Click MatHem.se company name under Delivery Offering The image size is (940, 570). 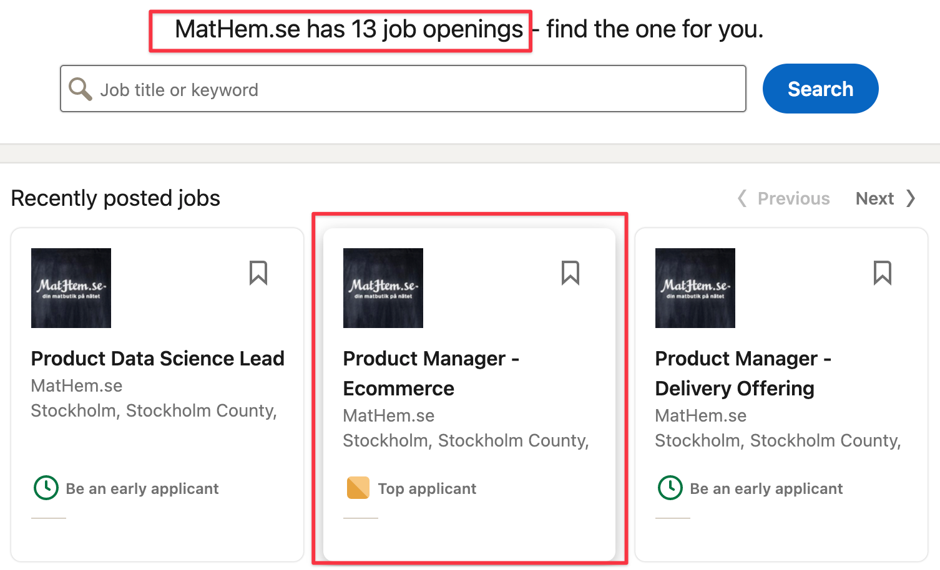[701, 416]
